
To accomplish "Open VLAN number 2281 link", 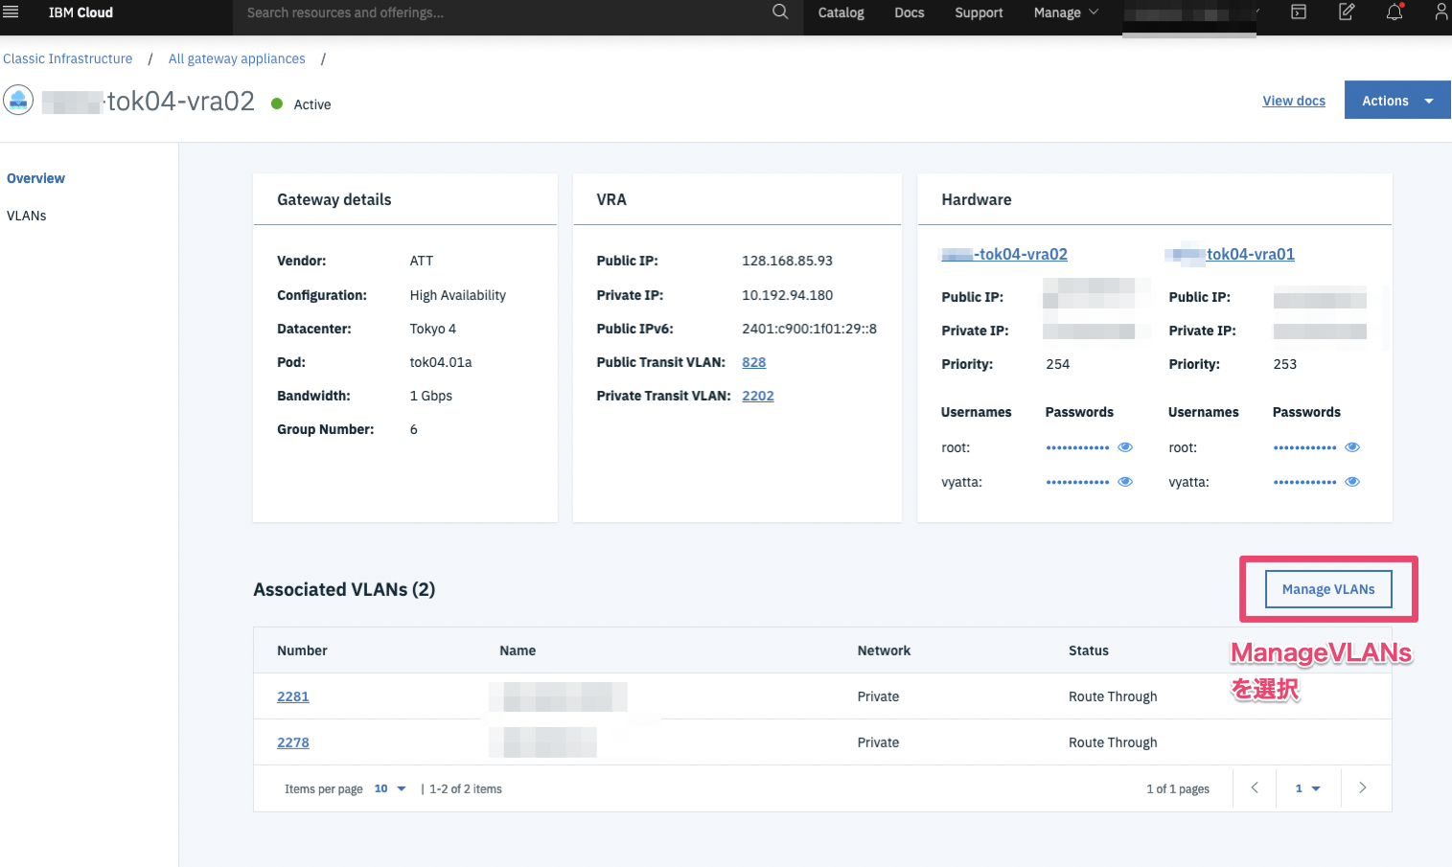I will tap(292, 696).
